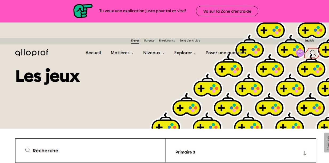
Task: Click the header search magnifier icon
Action: tap(313, 53)
